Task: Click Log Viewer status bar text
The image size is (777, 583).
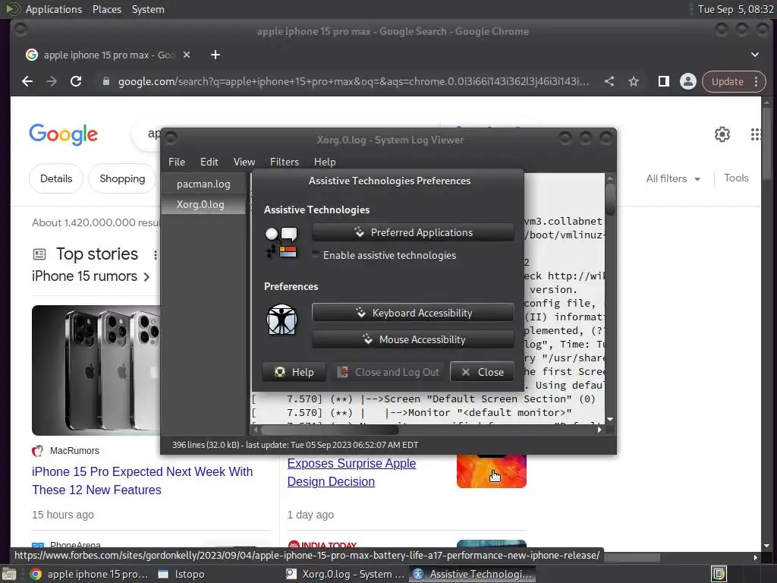Action: tap(295, 445)
